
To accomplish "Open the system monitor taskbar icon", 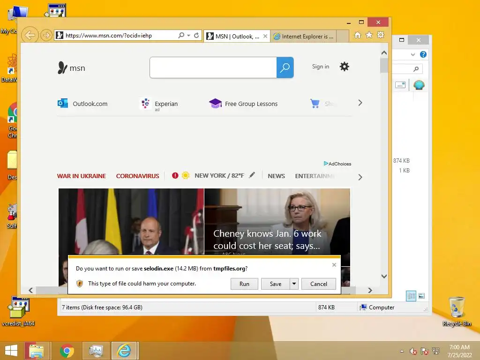I will pos(96,351).
